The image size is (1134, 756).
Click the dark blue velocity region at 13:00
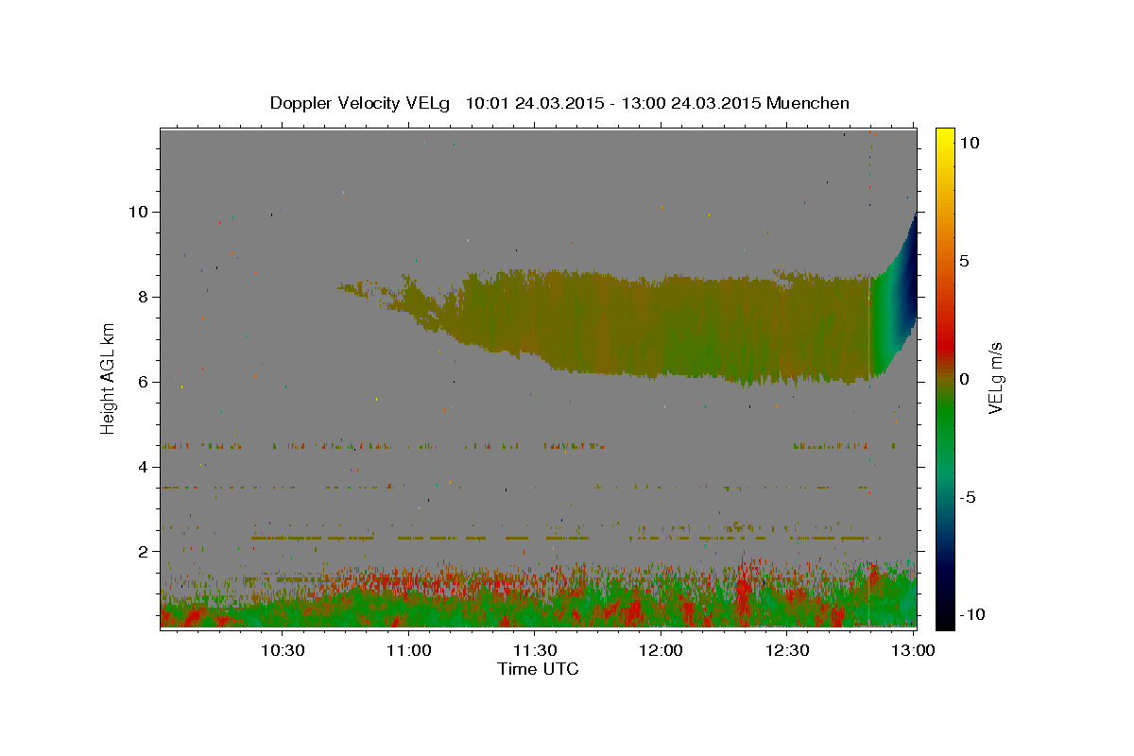[907, 274]
